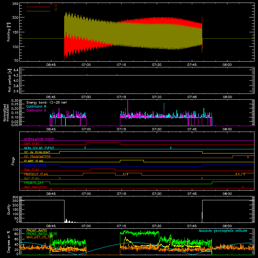Screen dimensions: 258x258
Task: Click the BAD_PACKETS flag label
Action: tap(35, 187)
